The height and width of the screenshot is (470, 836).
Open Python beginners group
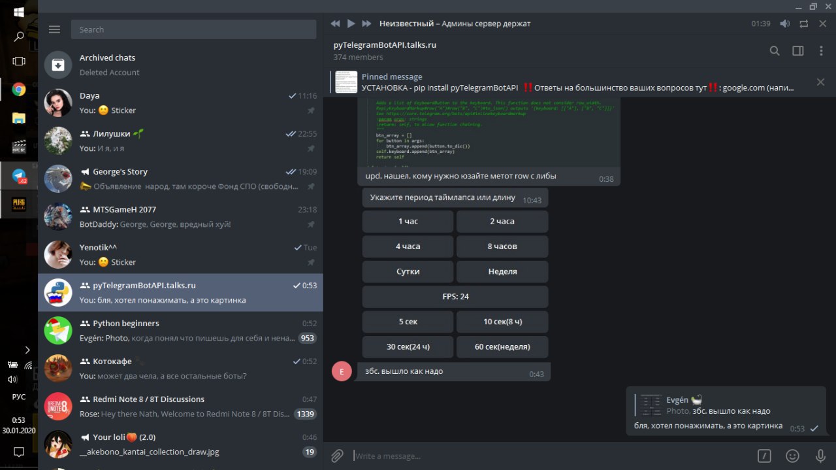click(x=180, y=330)
